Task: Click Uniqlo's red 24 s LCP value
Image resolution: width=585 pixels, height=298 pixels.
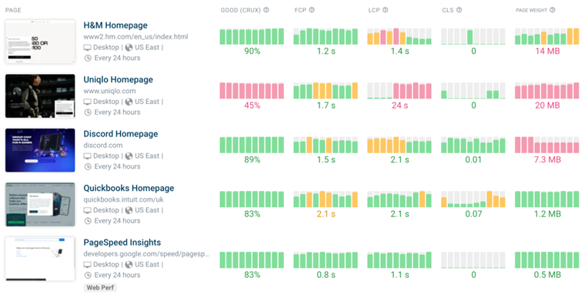Action: tap(399, 105)
